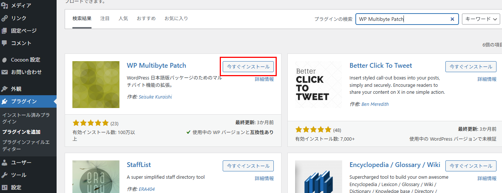Open Cocoon 設定 in the admin menu

(28, 60)
